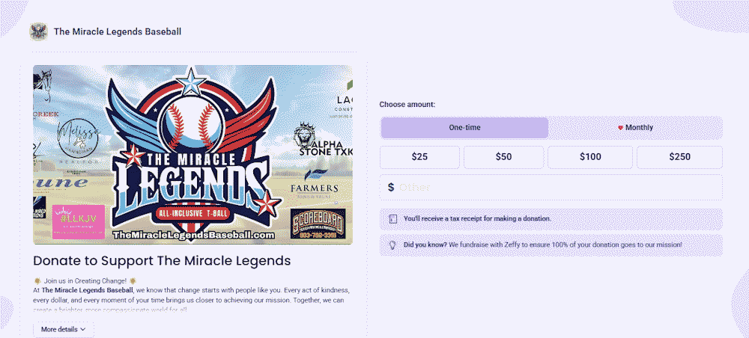The width and height of the screenshot is (749, 338).
Task: Click the chevron arrow on More details
Action: tap(82, 329)
